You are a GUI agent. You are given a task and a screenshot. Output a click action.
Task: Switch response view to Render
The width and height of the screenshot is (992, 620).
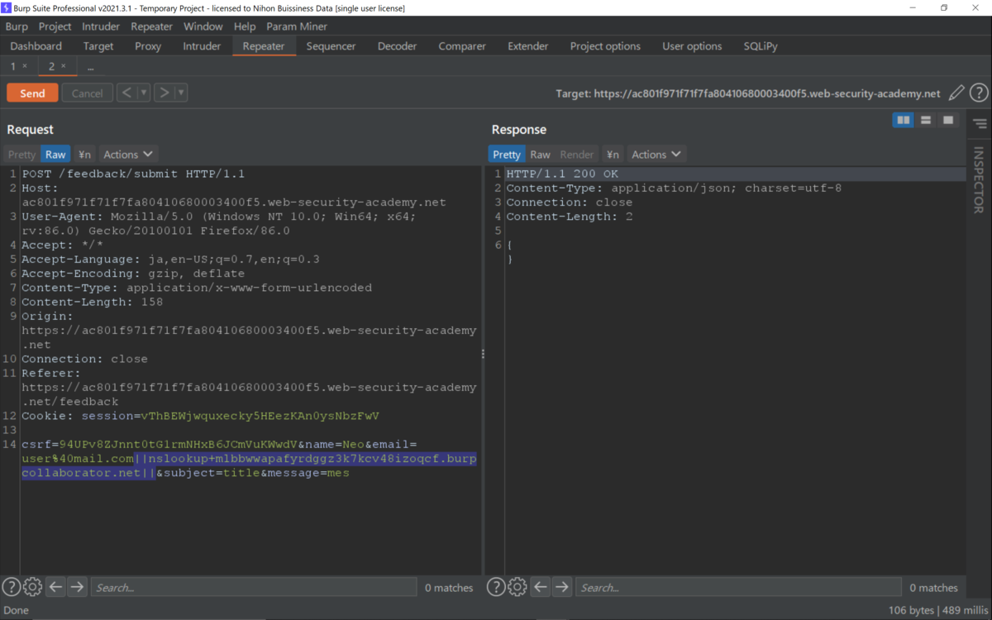[x=577, y=155]
